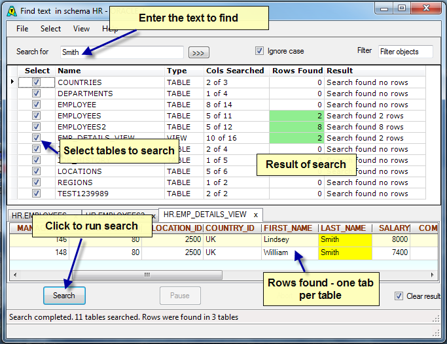Uncheck the EMPLOYEE table checkbox
Screen dimensions: 447x344
point(36,105)
